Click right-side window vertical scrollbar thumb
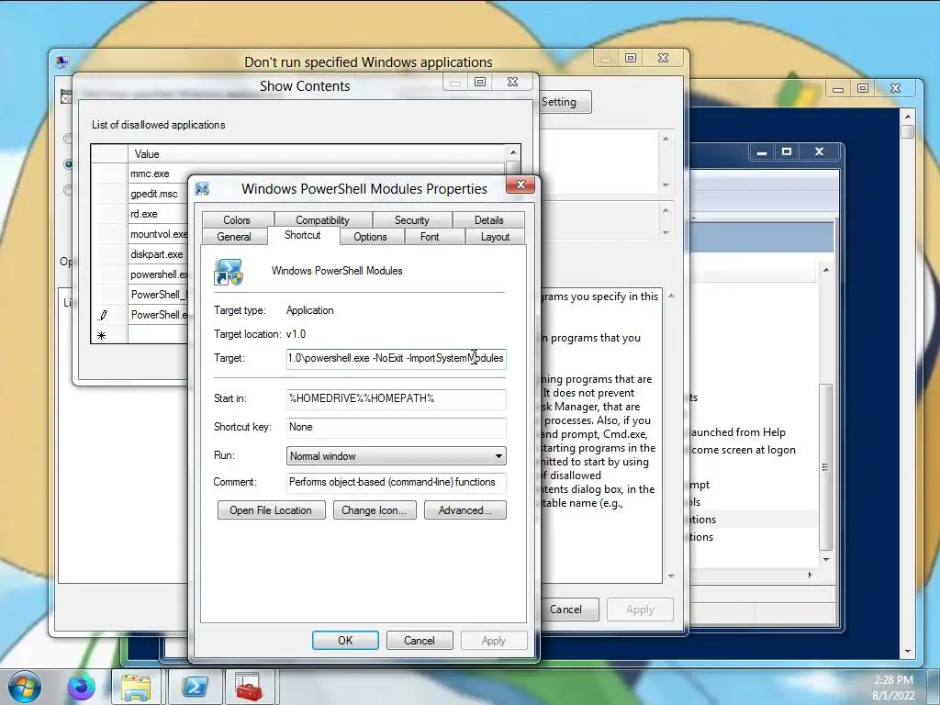 (826, 467)
